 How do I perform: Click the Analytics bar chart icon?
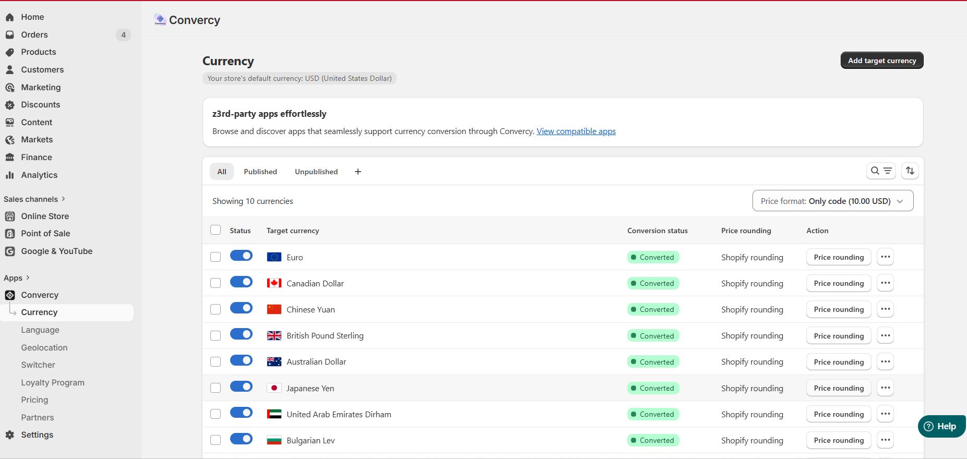pyautogui.click(x=9, y=175)
